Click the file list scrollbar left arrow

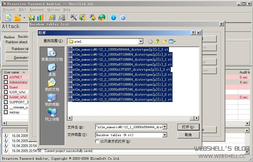coord(70,118)
